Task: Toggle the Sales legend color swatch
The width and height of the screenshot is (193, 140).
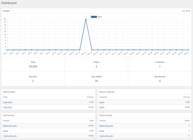Action: click(x=94, y=17)
